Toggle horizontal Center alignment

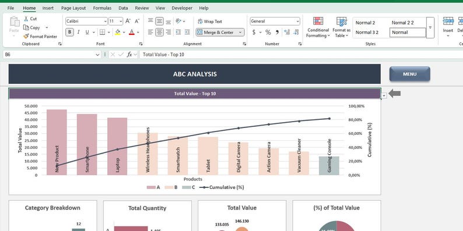(x=159, y=32)
